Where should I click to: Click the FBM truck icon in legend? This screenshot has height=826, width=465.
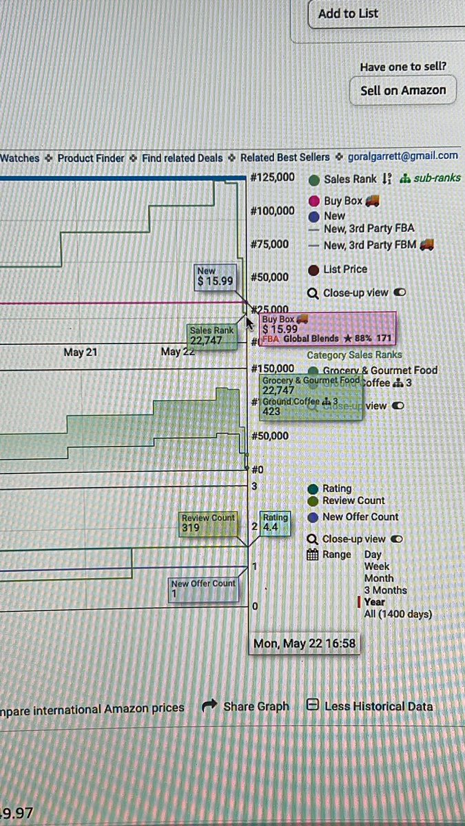427,244
